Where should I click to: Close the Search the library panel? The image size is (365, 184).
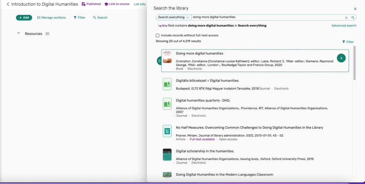[x=355, y=9]
